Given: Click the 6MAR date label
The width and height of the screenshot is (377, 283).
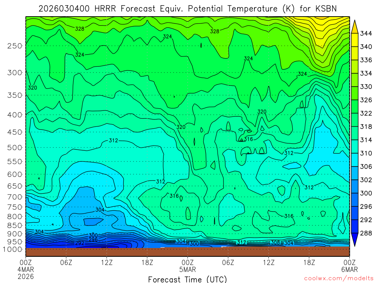Looking at the screenshot, I should tap(350, 269).
